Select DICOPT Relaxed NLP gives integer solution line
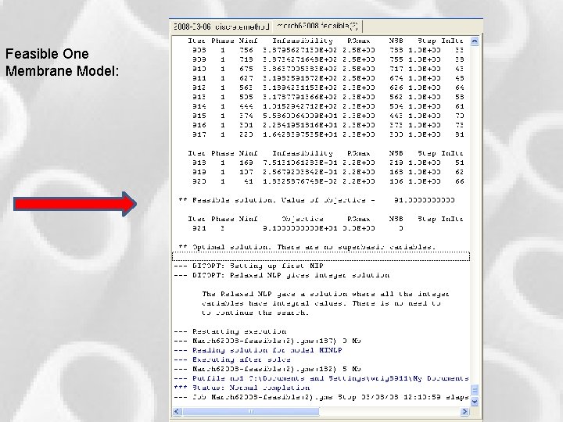 click(x=281, y=275)
